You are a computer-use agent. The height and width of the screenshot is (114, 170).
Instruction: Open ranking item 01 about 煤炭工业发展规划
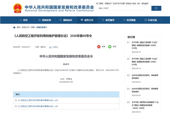pos(144,45)
